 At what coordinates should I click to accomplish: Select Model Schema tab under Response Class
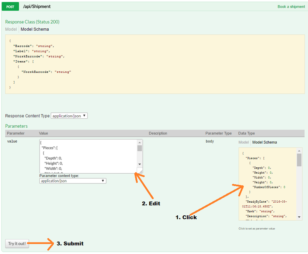pyautogui.click(x=35, y=29)
